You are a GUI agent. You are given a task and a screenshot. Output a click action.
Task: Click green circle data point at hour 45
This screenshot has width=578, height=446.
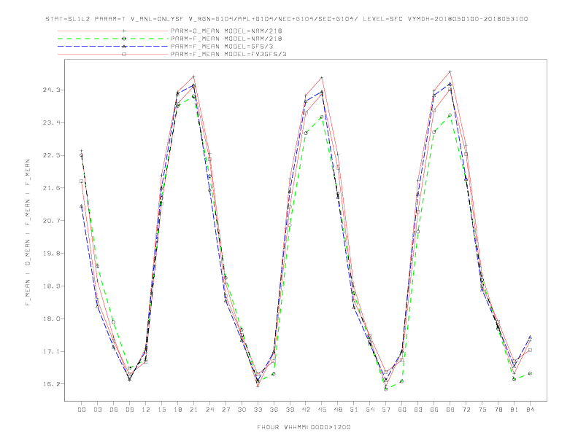point(322,117)
